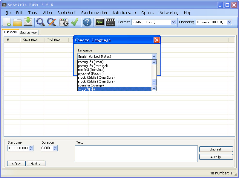Click the End time column header
239x178 pixels.
pyautogui.click(x=57, y=40)
